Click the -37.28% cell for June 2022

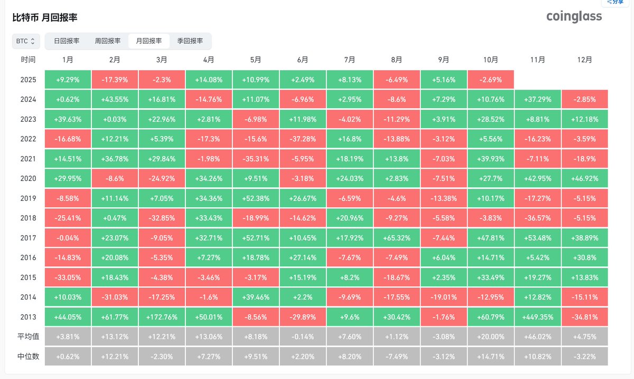click(x=303, y=139)
